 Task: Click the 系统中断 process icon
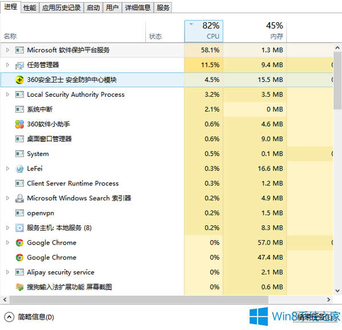pos(19,109)
